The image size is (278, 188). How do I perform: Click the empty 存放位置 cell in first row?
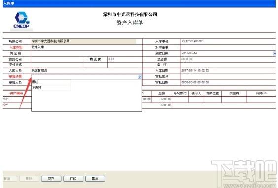click(212, 99)
